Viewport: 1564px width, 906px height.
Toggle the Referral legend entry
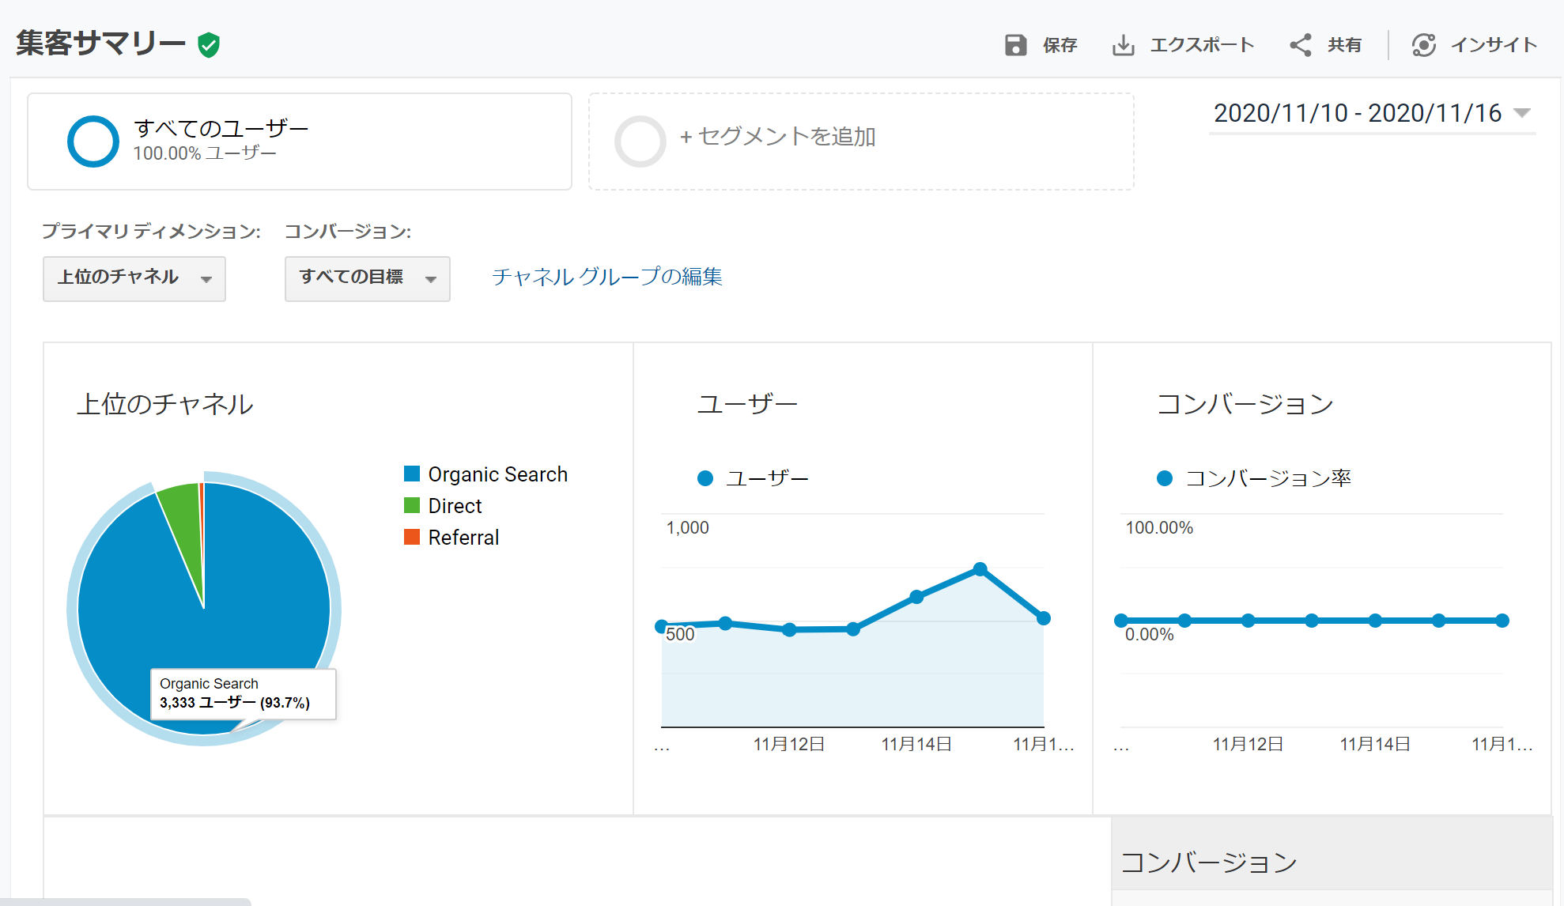pos(463,538)
